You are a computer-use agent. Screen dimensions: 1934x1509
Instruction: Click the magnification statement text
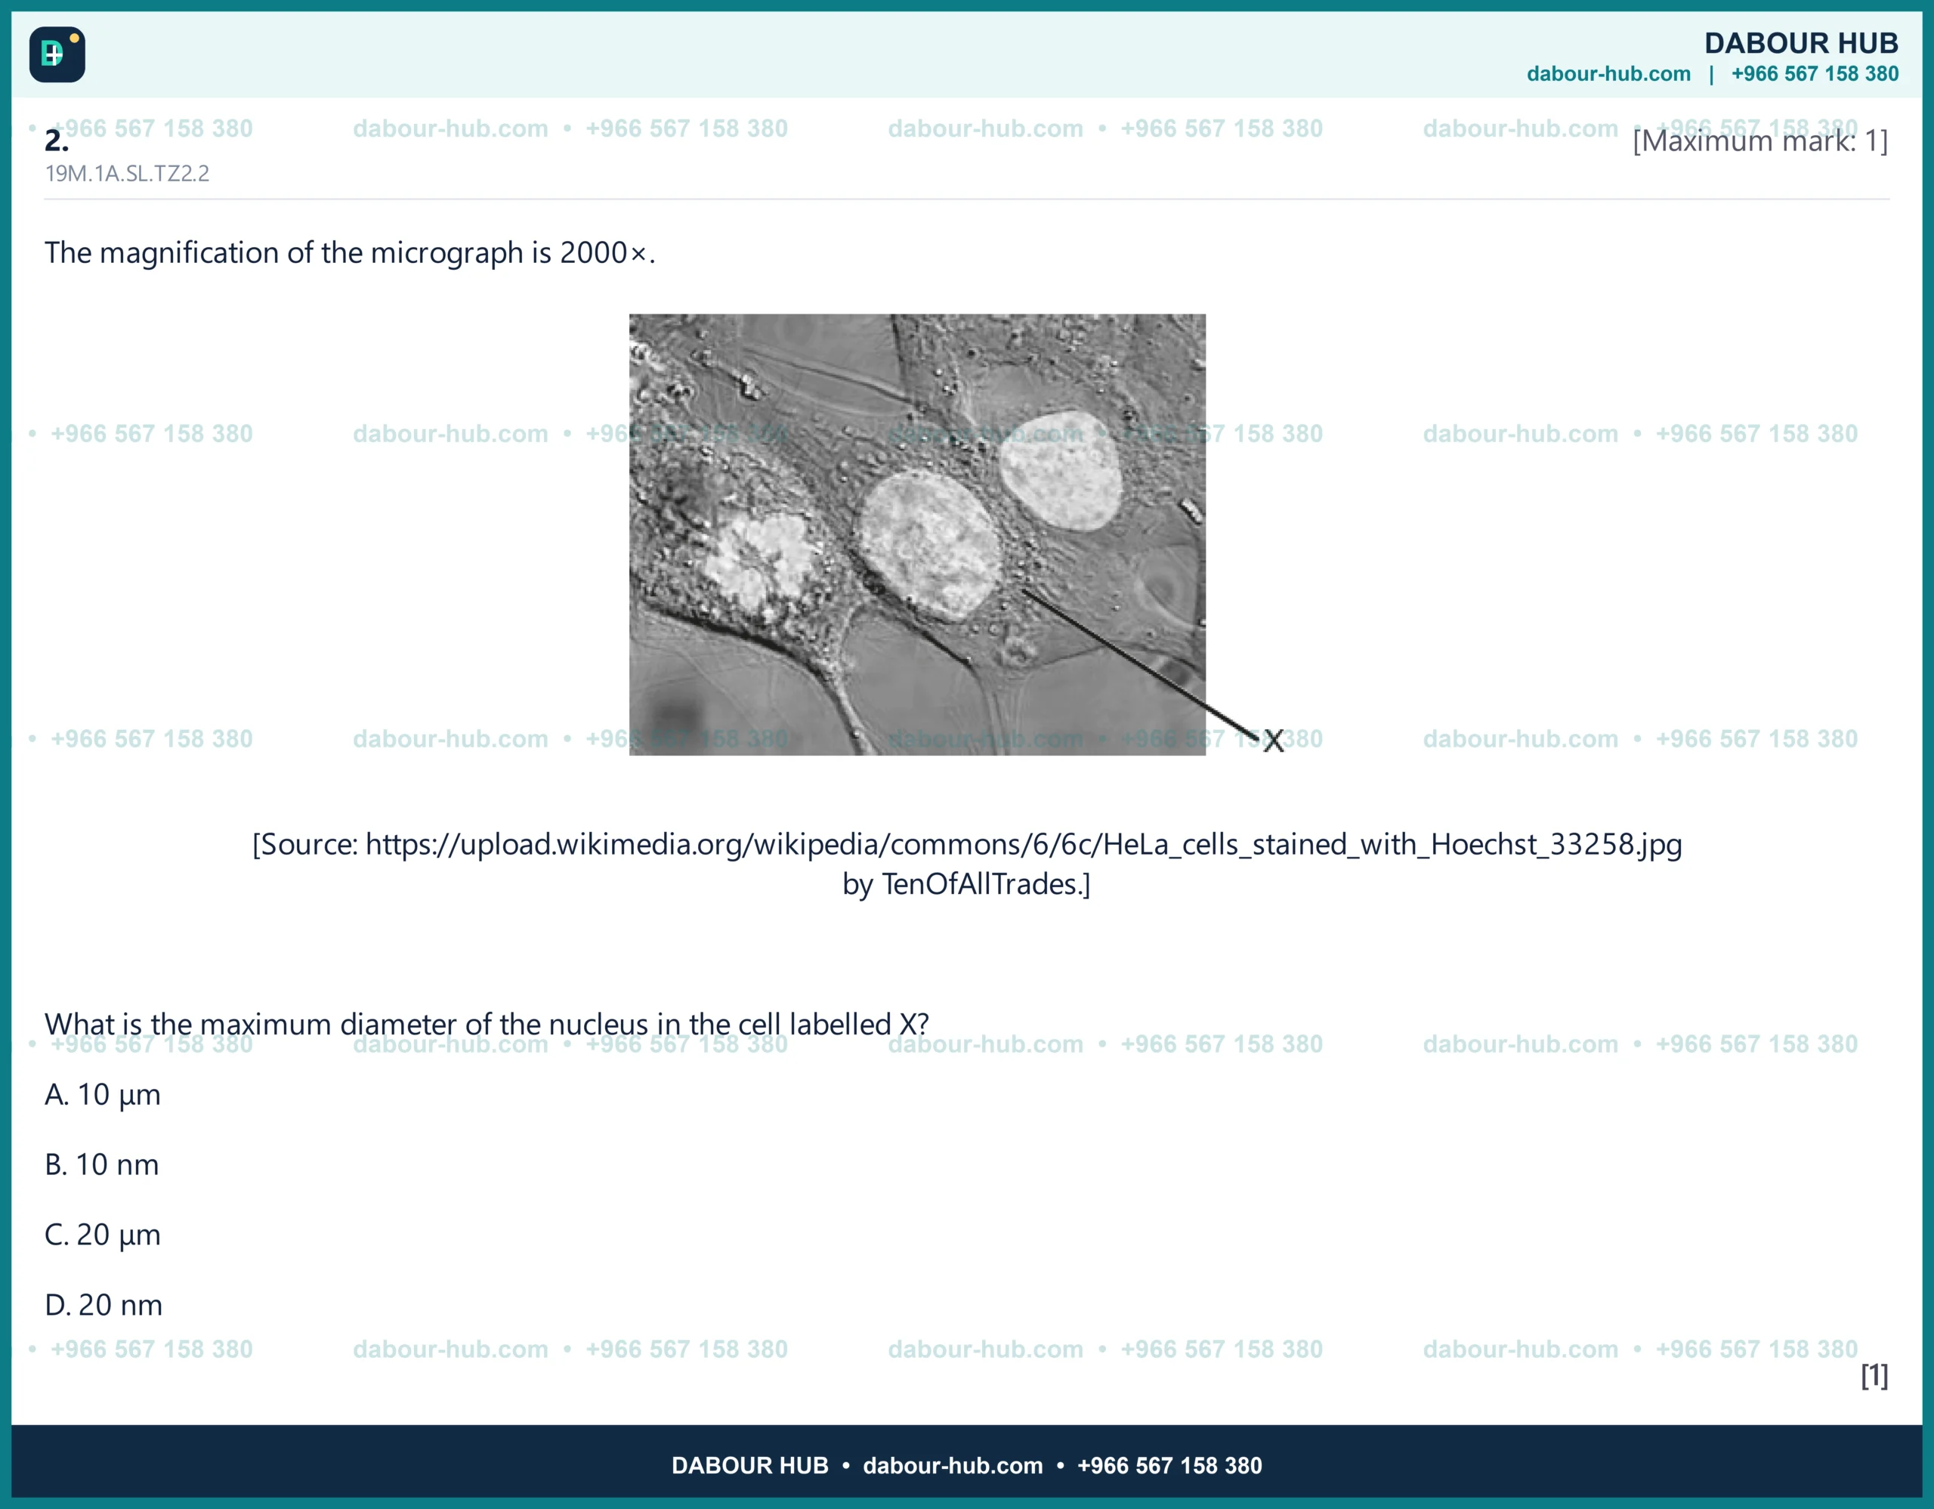(x=350, y=253)
